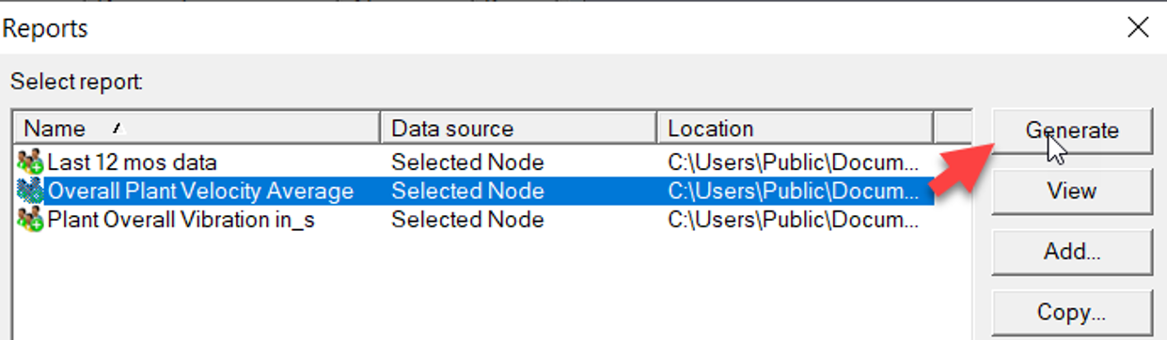Click the blank column header after Location
The height and width of the screenshot is (340, 1167).
(953, 128)
